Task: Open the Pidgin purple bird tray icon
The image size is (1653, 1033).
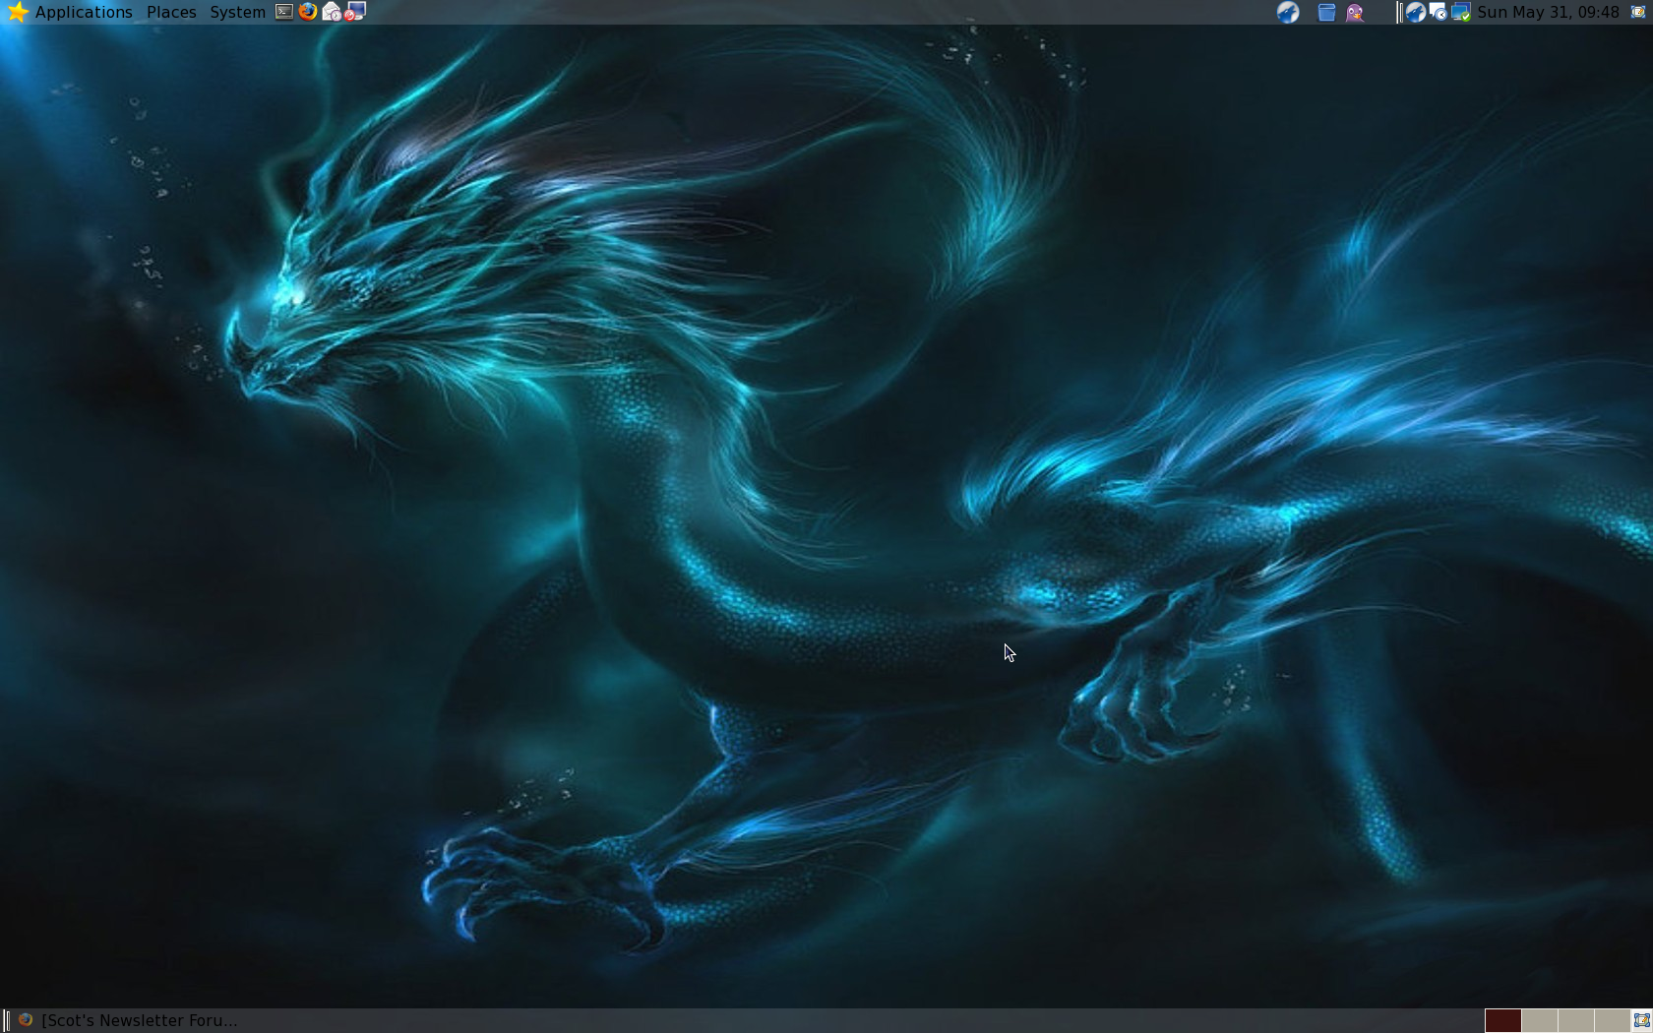Action: click(x=1355, y=12)
